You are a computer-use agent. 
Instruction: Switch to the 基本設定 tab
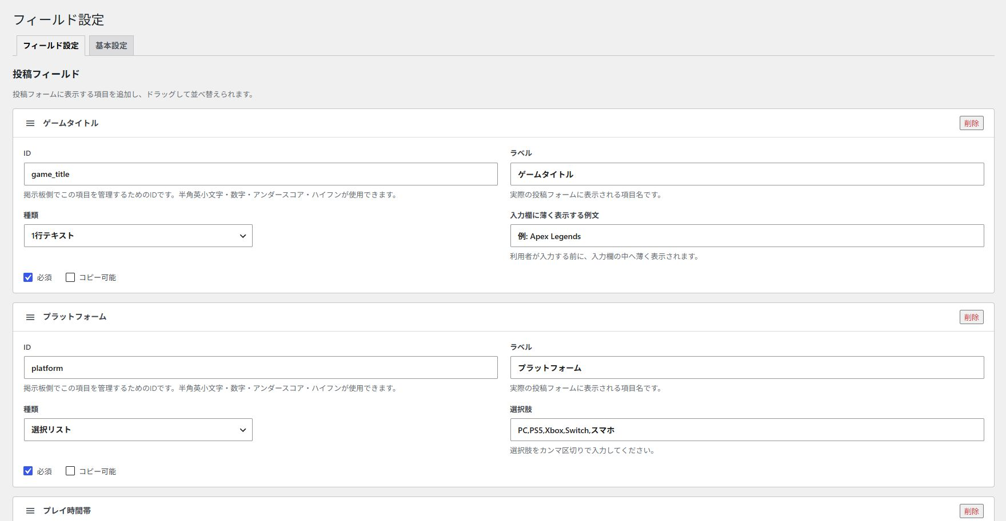click(x=111, y=46)
